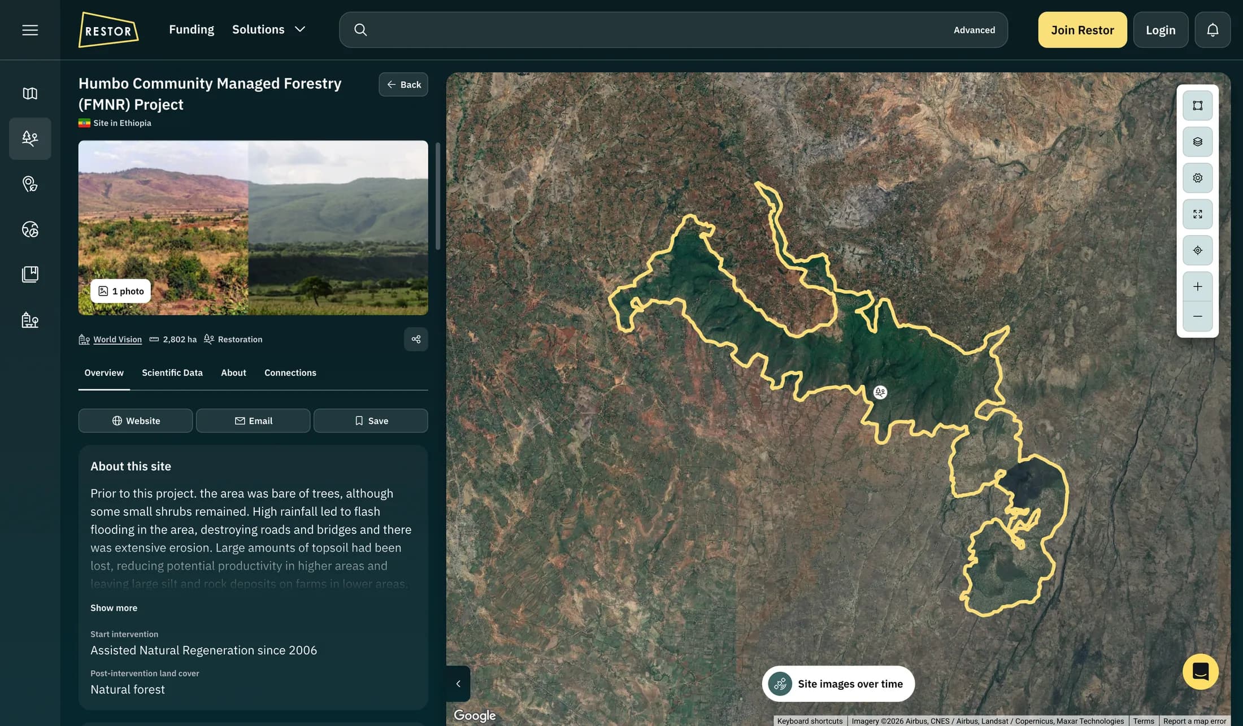Open the map layers tool
This screenshot has height=726, width=1243.
(1197, 142)
